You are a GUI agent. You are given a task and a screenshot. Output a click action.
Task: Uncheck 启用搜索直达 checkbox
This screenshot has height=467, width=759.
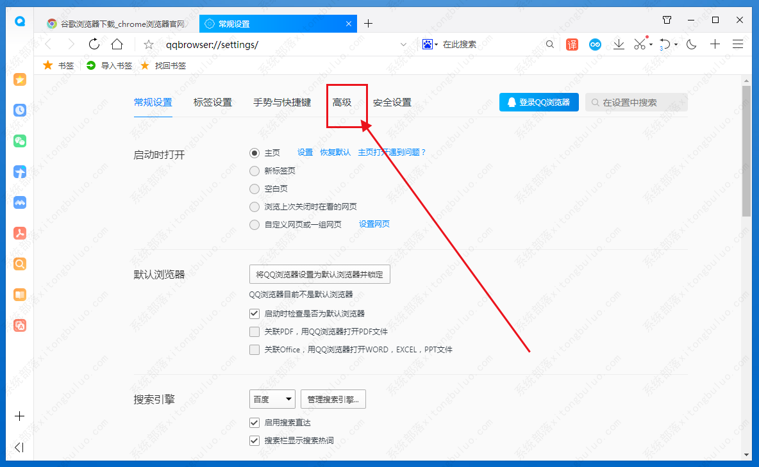[254, 422]
